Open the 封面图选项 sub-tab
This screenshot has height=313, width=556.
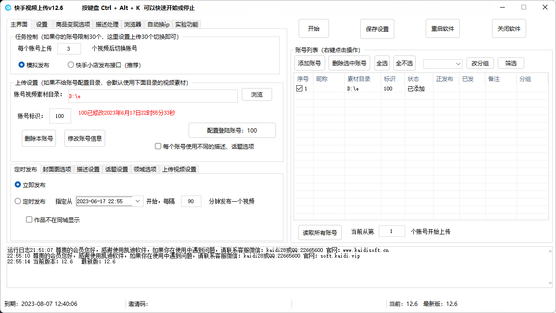(57, 169)
